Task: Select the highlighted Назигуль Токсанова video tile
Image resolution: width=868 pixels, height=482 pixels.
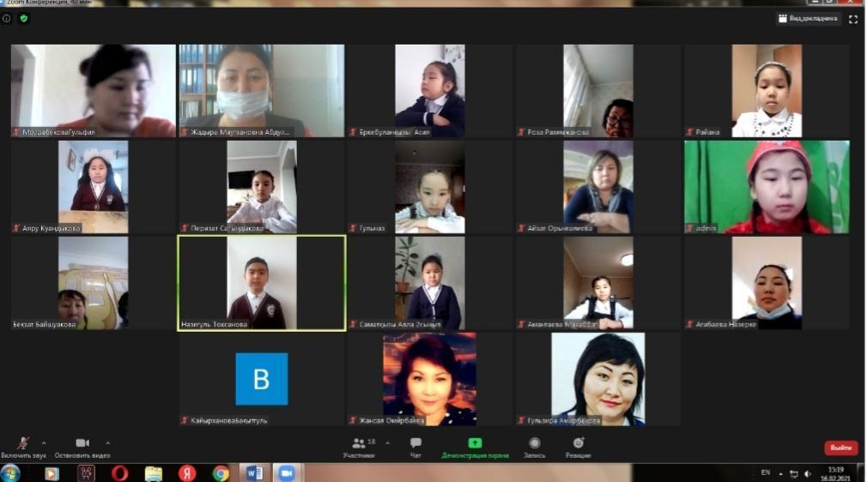Action: [262, 284]
